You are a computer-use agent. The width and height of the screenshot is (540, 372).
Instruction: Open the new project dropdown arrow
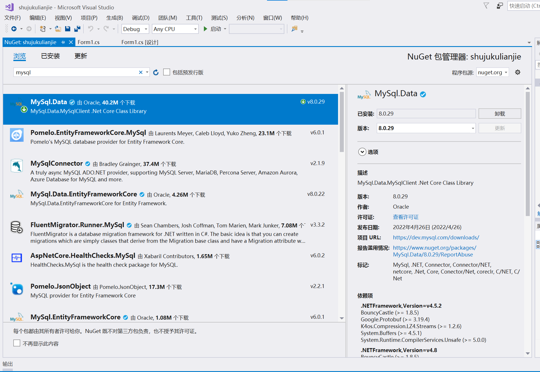pyautogui.click(x=50, y=29)
